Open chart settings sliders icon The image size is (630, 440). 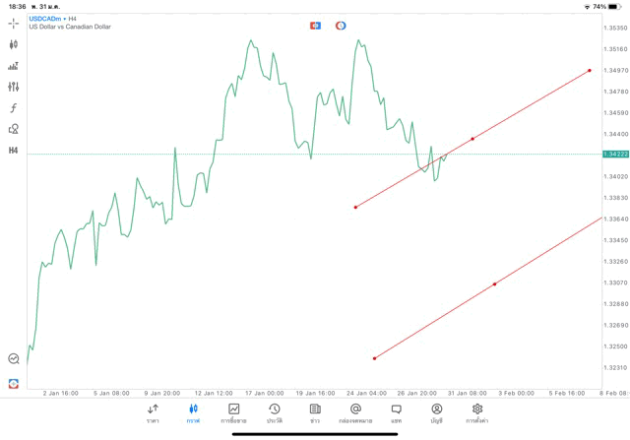(x=14, y=87)
